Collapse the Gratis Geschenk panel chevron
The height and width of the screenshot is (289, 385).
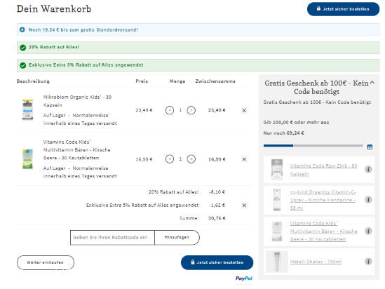(372, 83)
